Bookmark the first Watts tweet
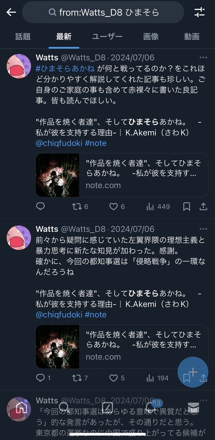The height and width of the screenshot is (440, 215). tap(186, 206)
